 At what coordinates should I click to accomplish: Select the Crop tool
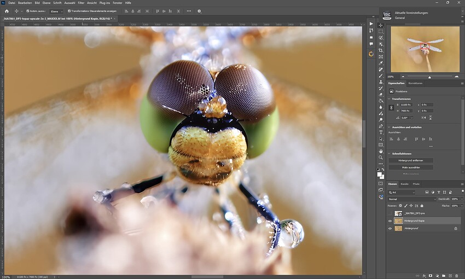click(x=381, y=51)
